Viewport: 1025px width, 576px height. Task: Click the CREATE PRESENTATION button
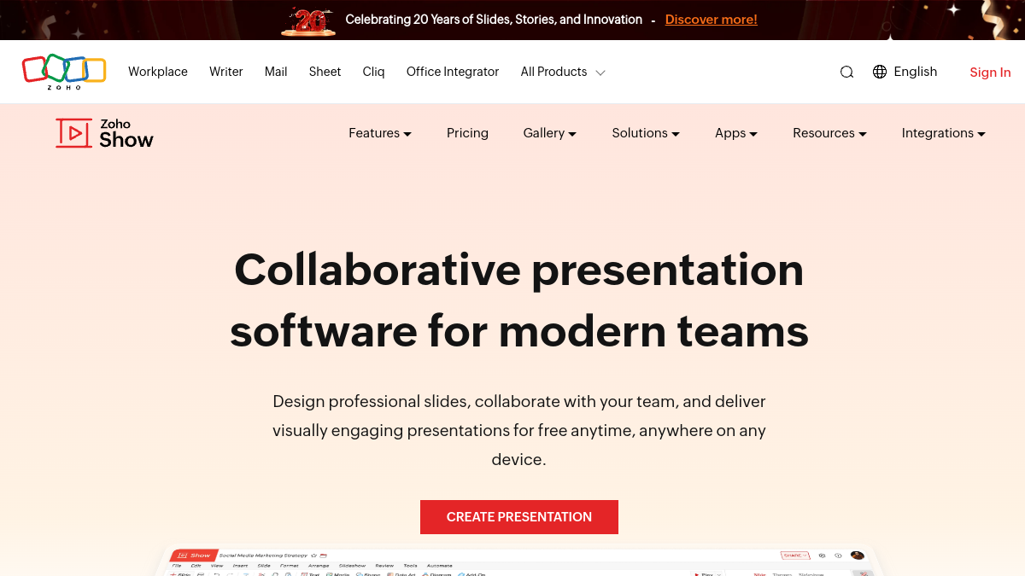point(519,517)
